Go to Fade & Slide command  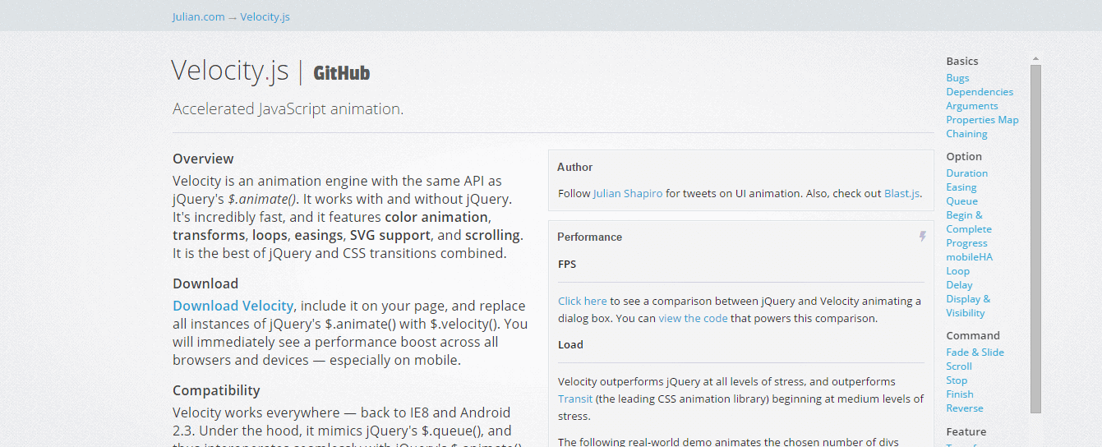point(975,353)
